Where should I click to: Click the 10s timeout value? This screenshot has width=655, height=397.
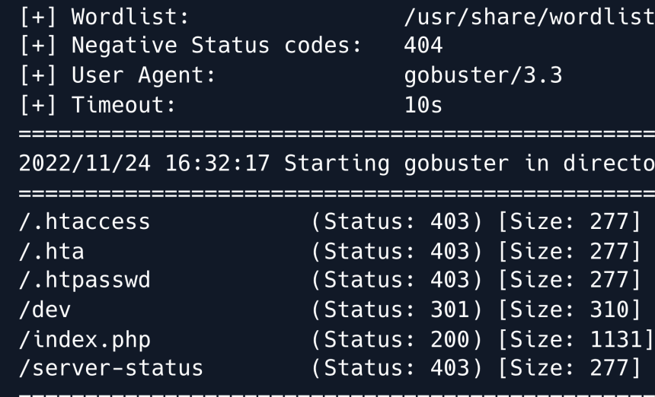point(423,105)
